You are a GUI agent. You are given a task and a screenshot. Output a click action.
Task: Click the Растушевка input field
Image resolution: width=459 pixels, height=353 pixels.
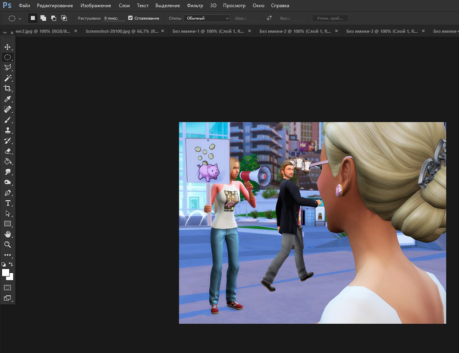[x=114, y=18]
